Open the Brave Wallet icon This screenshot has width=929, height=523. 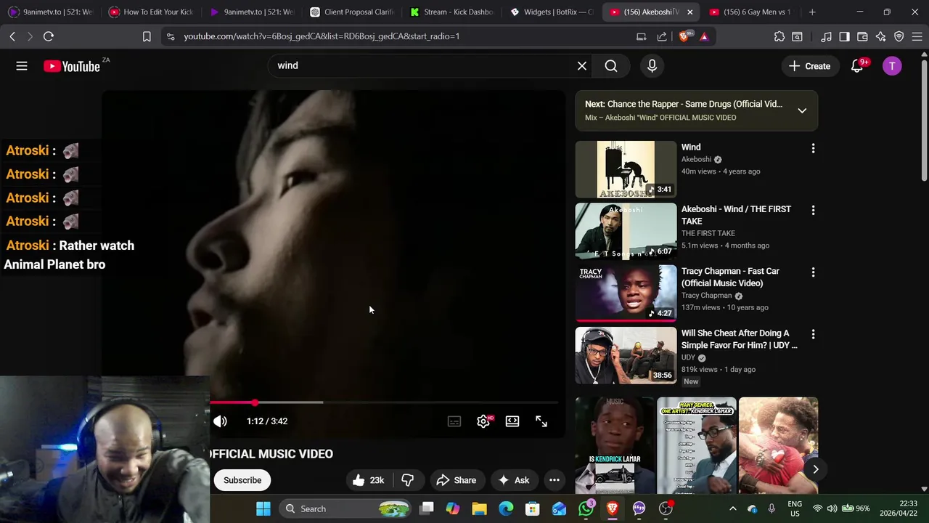[862, 36]
